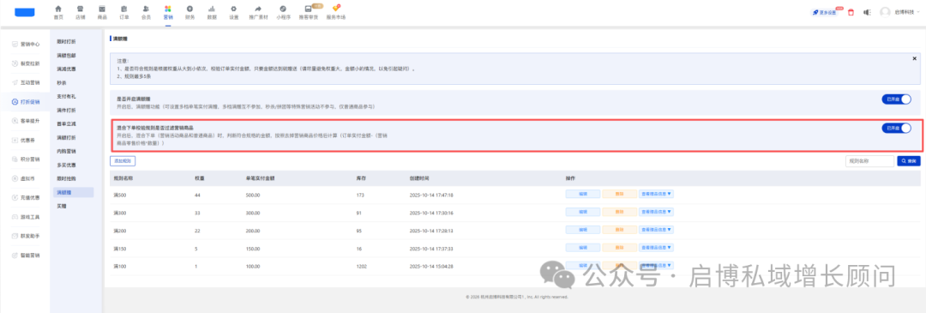Open the 会员 members icon in top navigation
This screenshot has height=313, width=926.
tap(146, 9)
